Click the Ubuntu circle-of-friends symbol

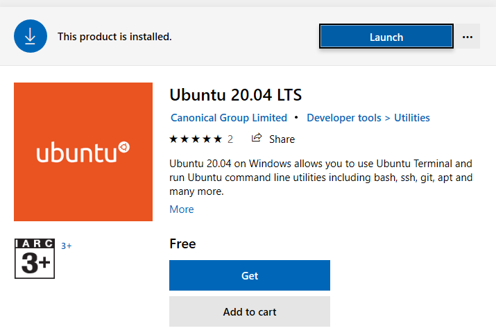124,146
